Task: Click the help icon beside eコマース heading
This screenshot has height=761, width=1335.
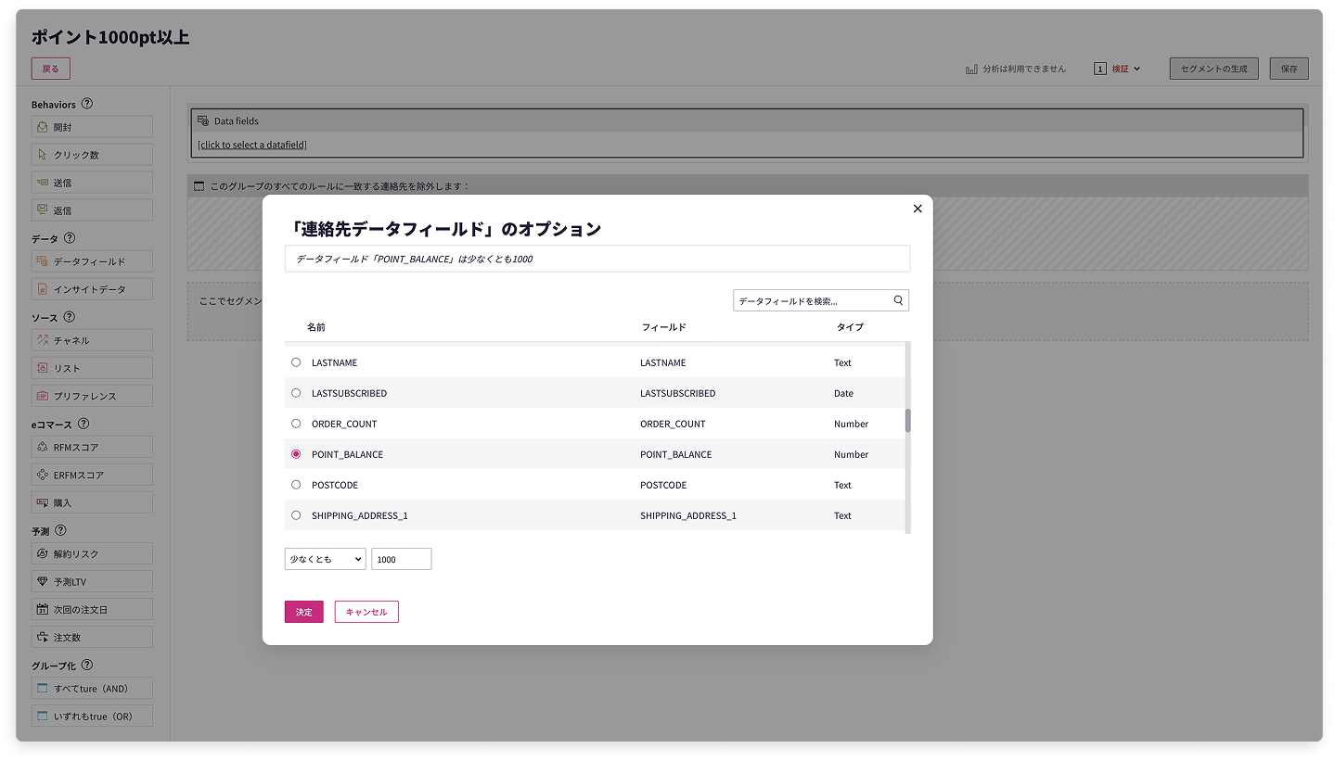Action: tap(83, 424)
